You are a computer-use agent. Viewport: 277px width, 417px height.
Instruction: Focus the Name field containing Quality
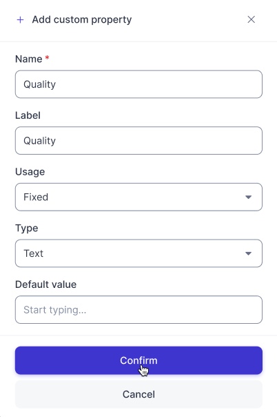[138, 84]
